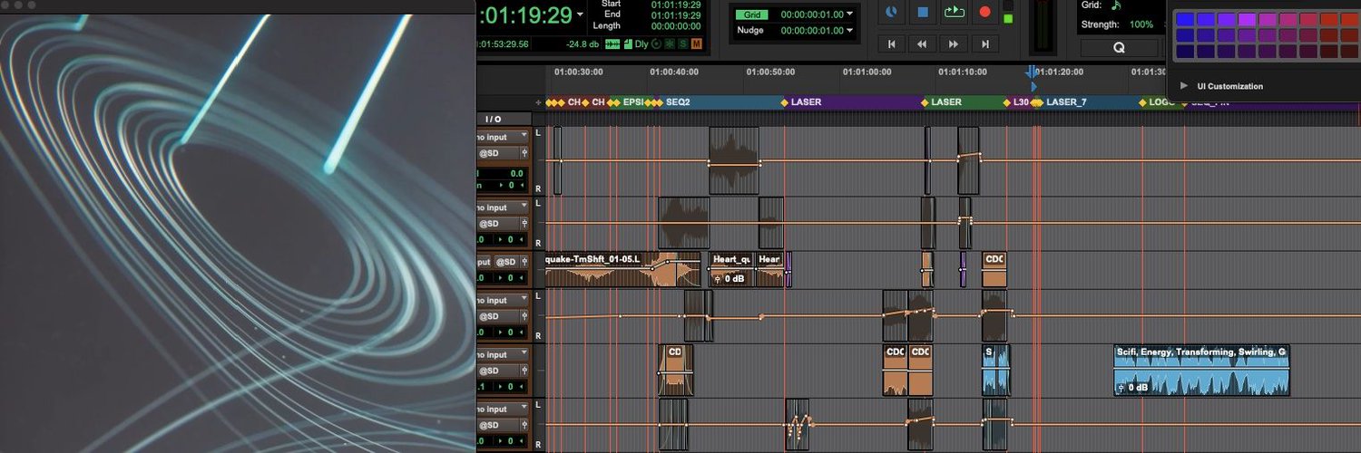Image resolution: width=1361 pixels, height=453 pixels.
Task: Start loop playback with the green play button
Action: point(954,13)
